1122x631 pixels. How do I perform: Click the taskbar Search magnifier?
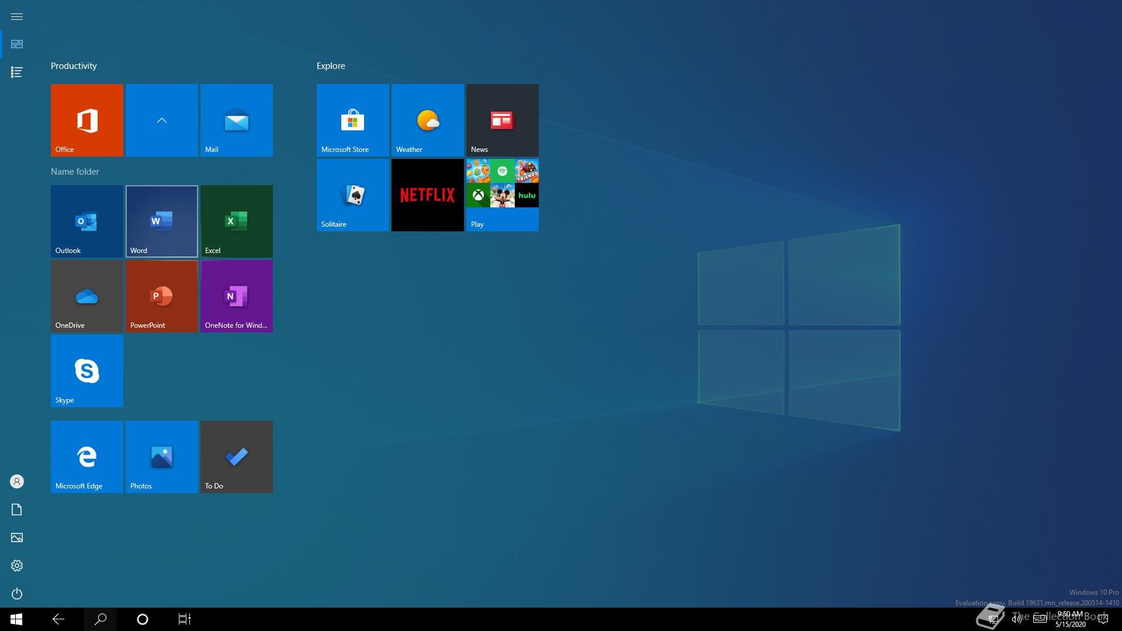point(101,619)
